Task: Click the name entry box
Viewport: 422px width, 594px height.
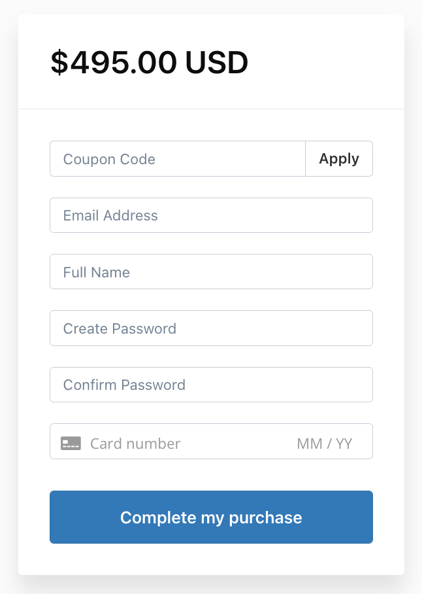Action: [211, 272]
